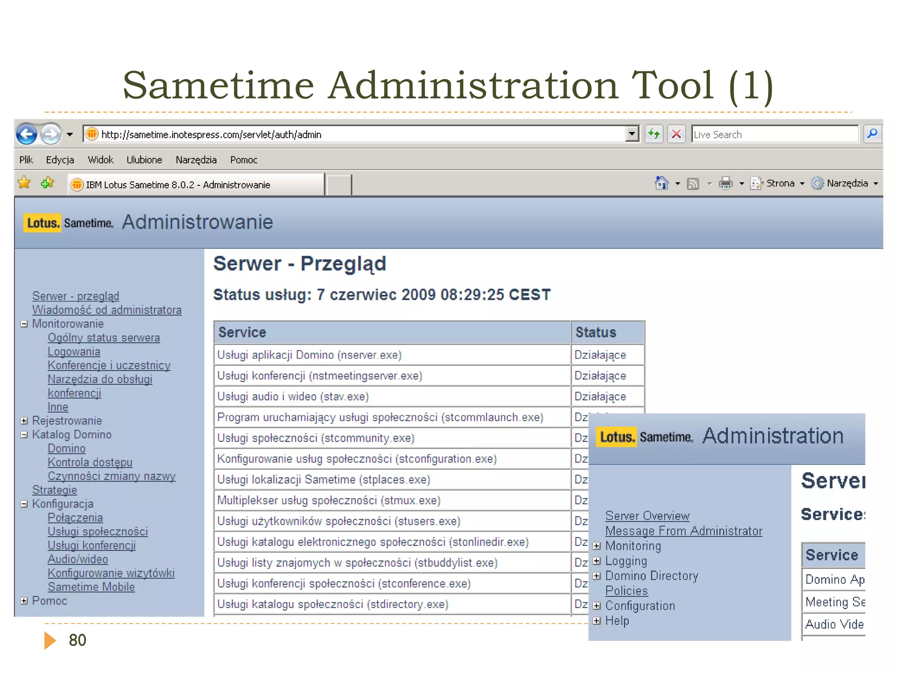Click the magnifier search button

(x=872, y=134)
